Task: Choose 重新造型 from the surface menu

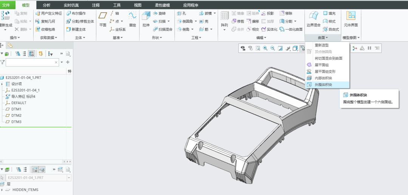Action: [327, 45]
